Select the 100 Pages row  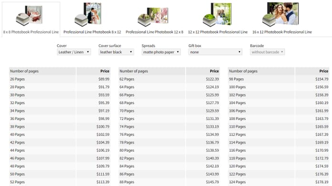(x=278, y=87)
